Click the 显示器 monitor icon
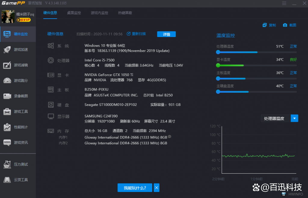The height and width of the screenshot is (198, 308). pos(51,116)
